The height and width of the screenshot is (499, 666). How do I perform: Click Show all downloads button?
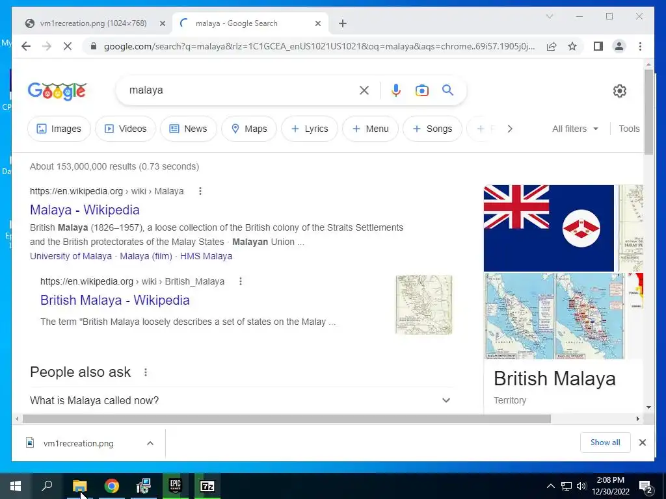606,442
